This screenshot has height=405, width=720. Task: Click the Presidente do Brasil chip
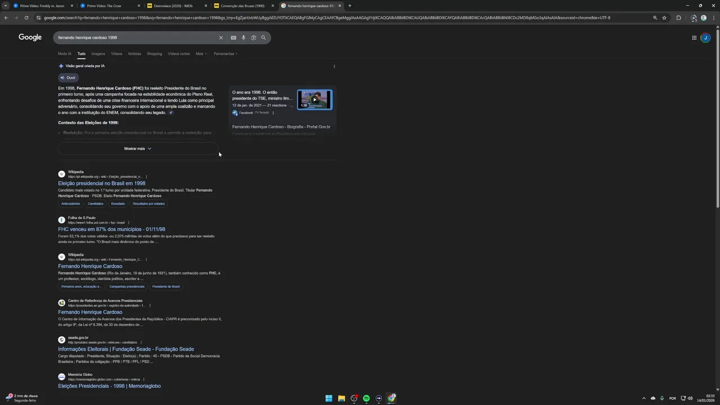166,286
